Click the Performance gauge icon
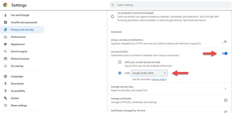The image size is (232, 113). [x=5, y=37]
